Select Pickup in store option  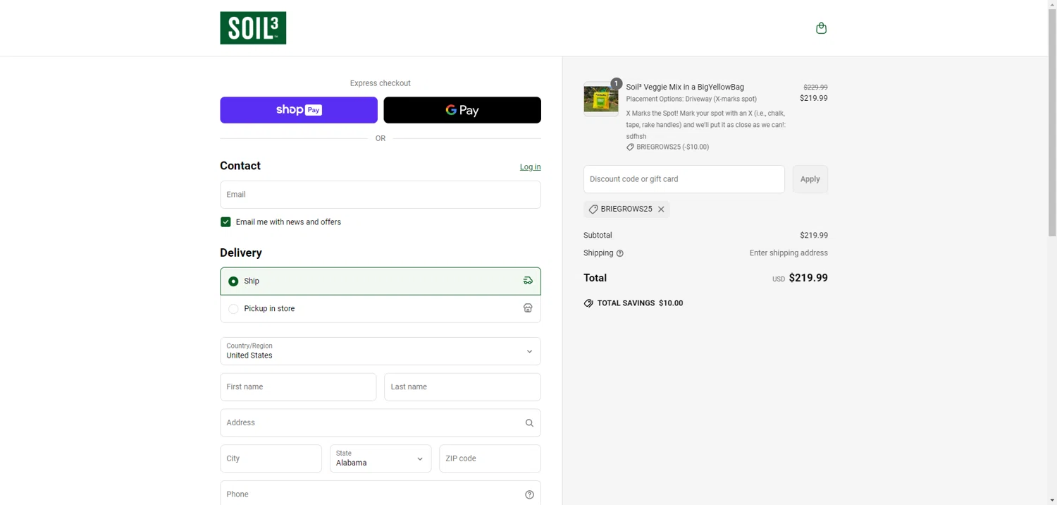381,308
